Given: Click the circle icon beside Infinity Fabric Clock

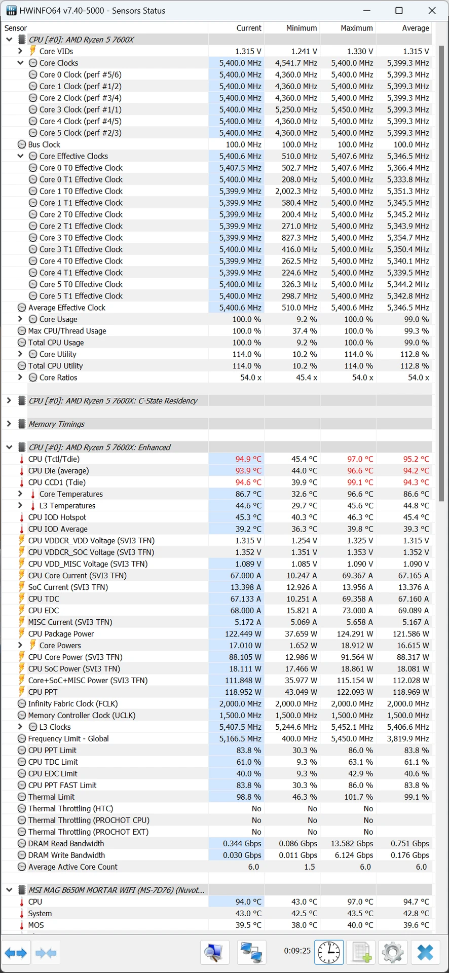Looking at the screenshot, I should tap(22, 703).
